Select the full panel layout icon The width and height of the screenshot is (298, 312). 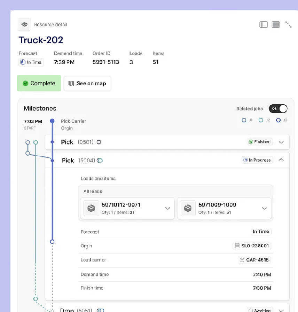(x=276, y=24)
